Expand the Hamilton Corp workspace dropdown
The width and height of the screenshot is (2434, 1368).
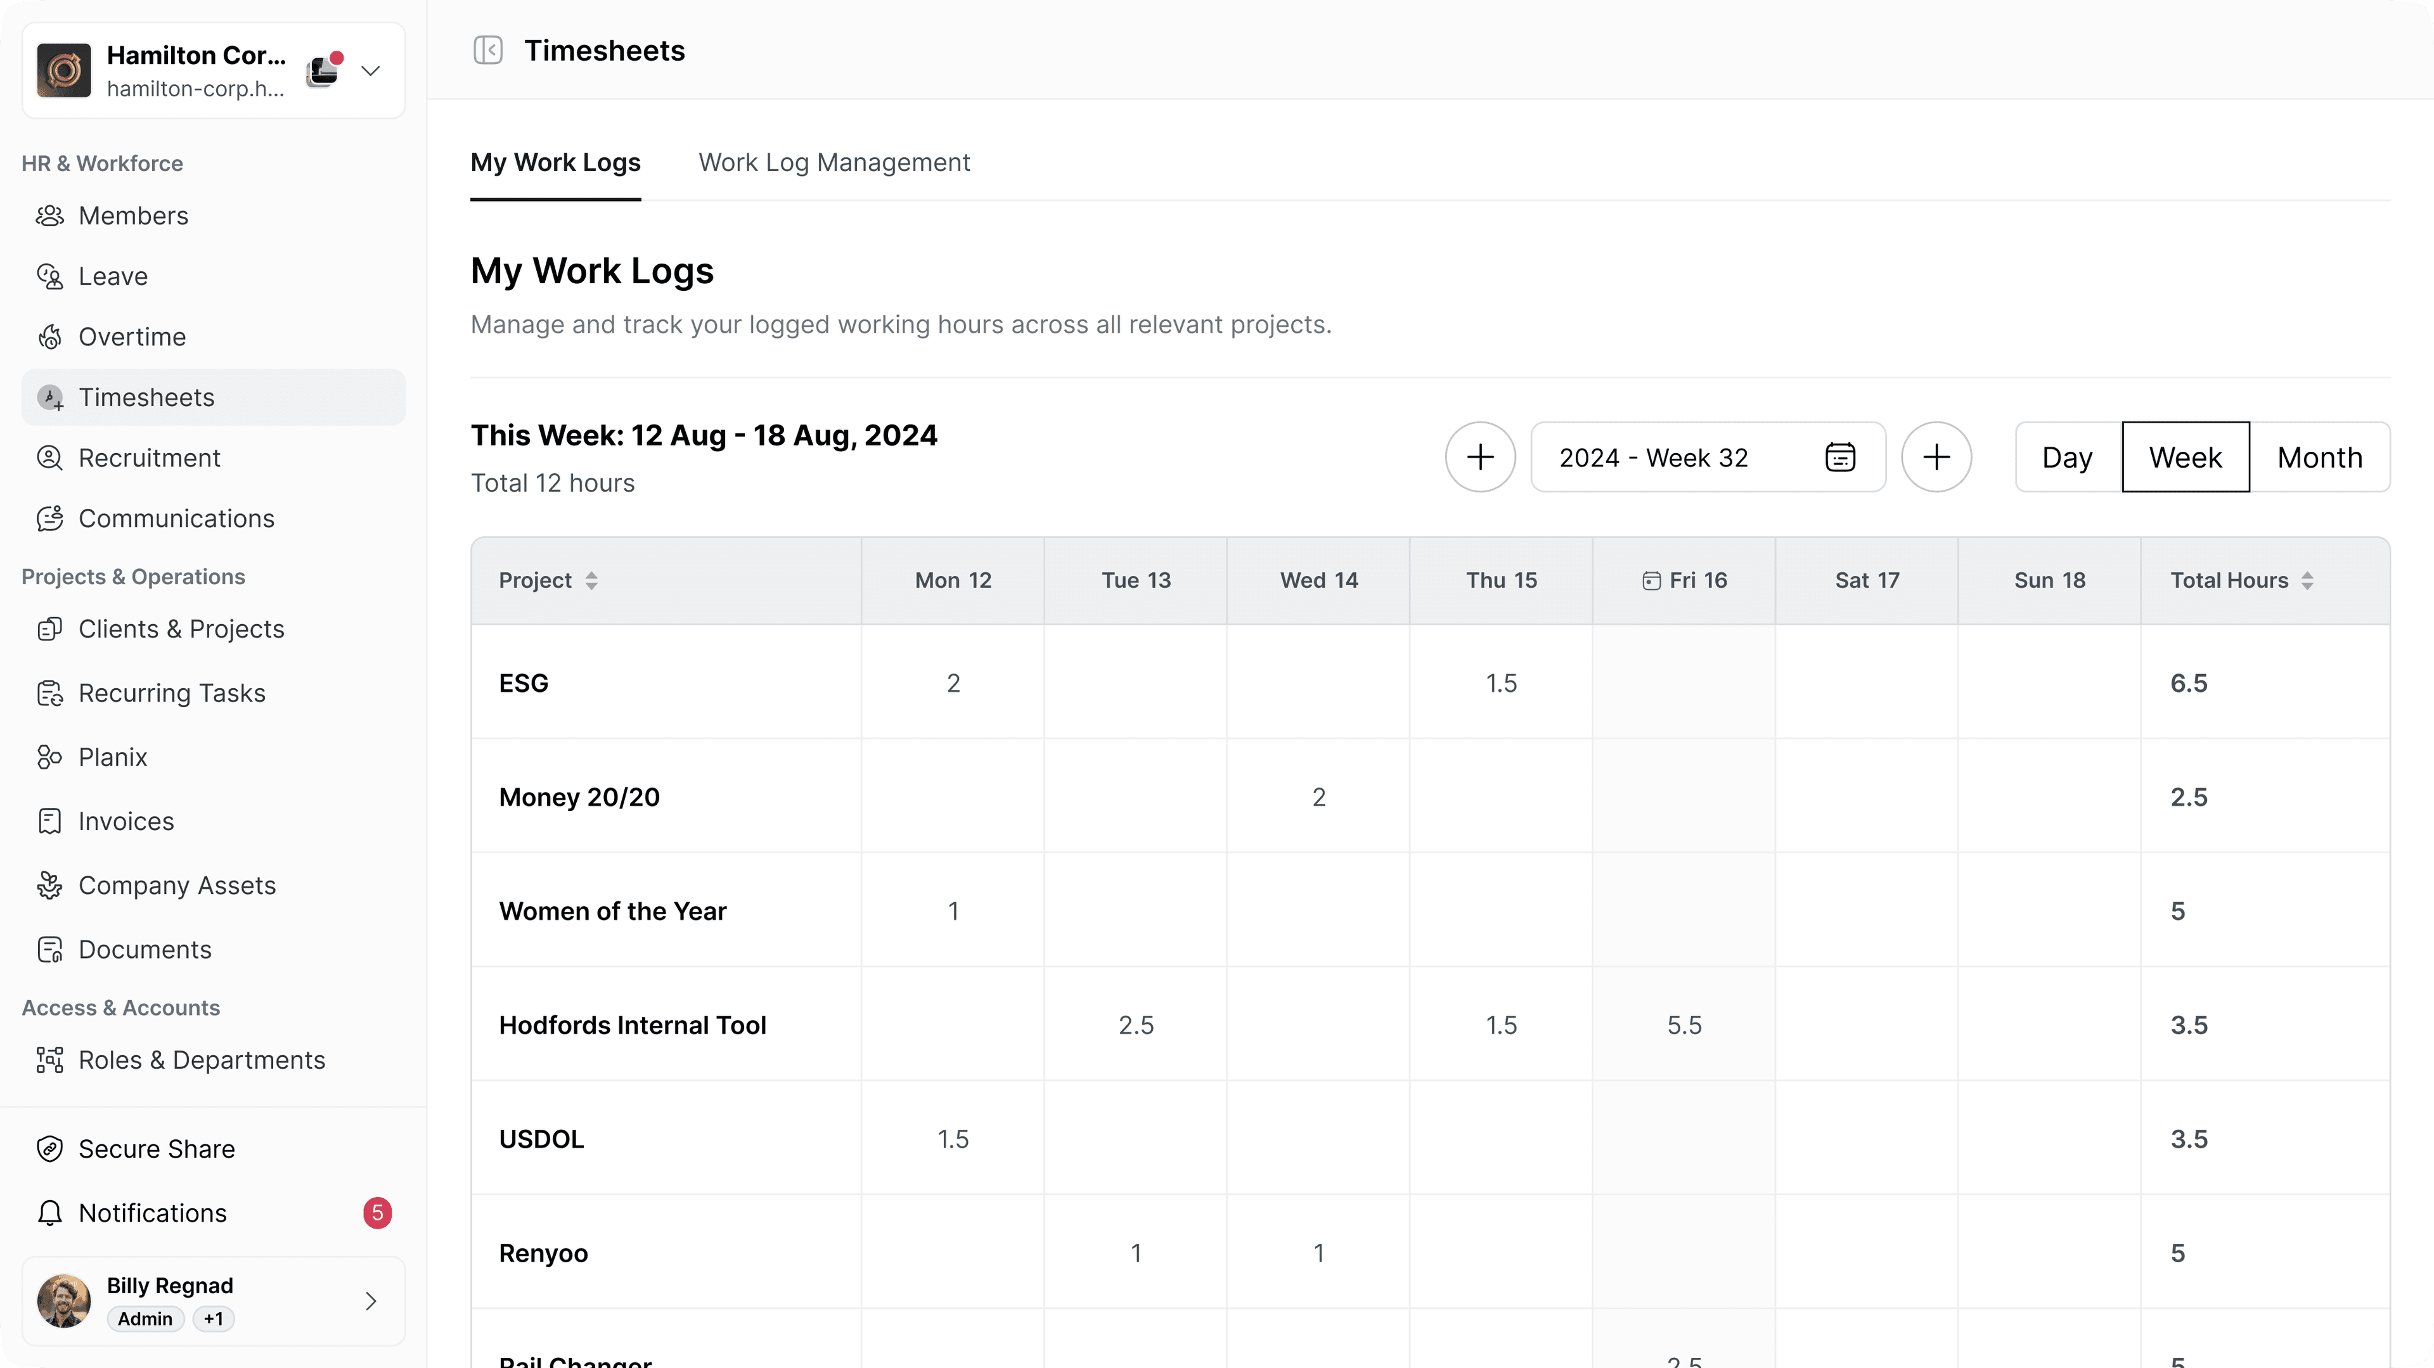370,70
